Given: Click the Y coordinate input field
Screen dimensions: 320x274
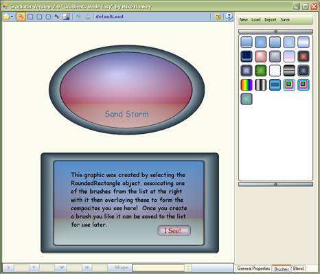Looking at the screenshot, I should (47, 268).
